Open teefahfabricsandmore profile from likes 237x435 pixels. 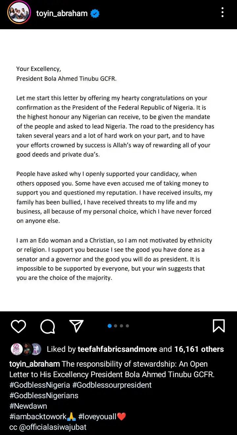pyautogui.click(x=117, y=349)
